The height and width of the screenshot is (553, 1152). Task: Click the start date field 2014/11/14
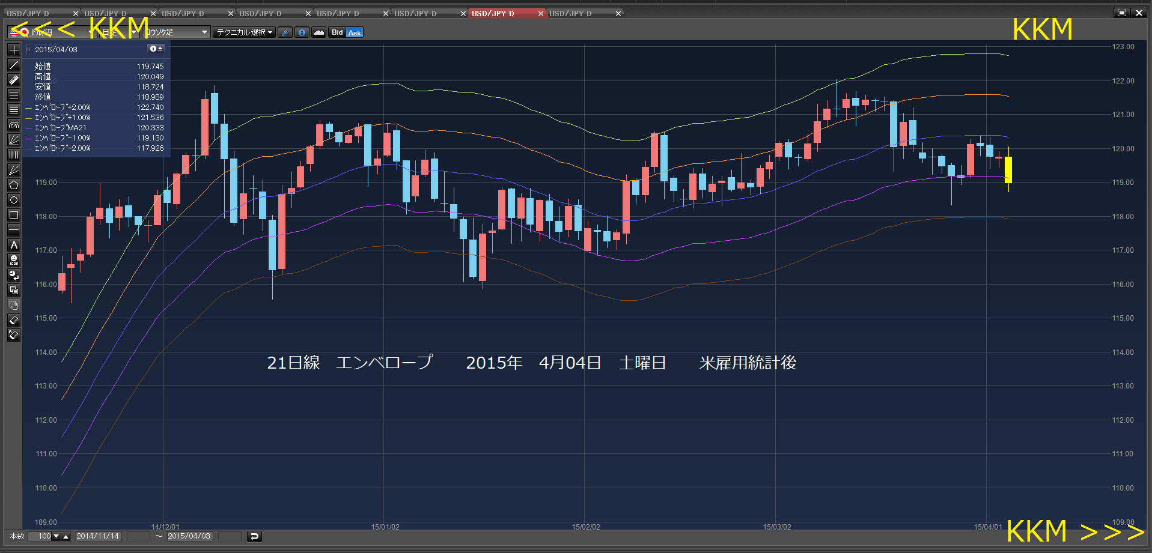(98, 536)
